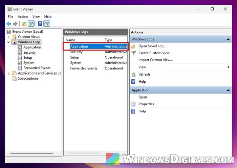Click the Create Custom View funnel icon

click(x=133, y=53)
